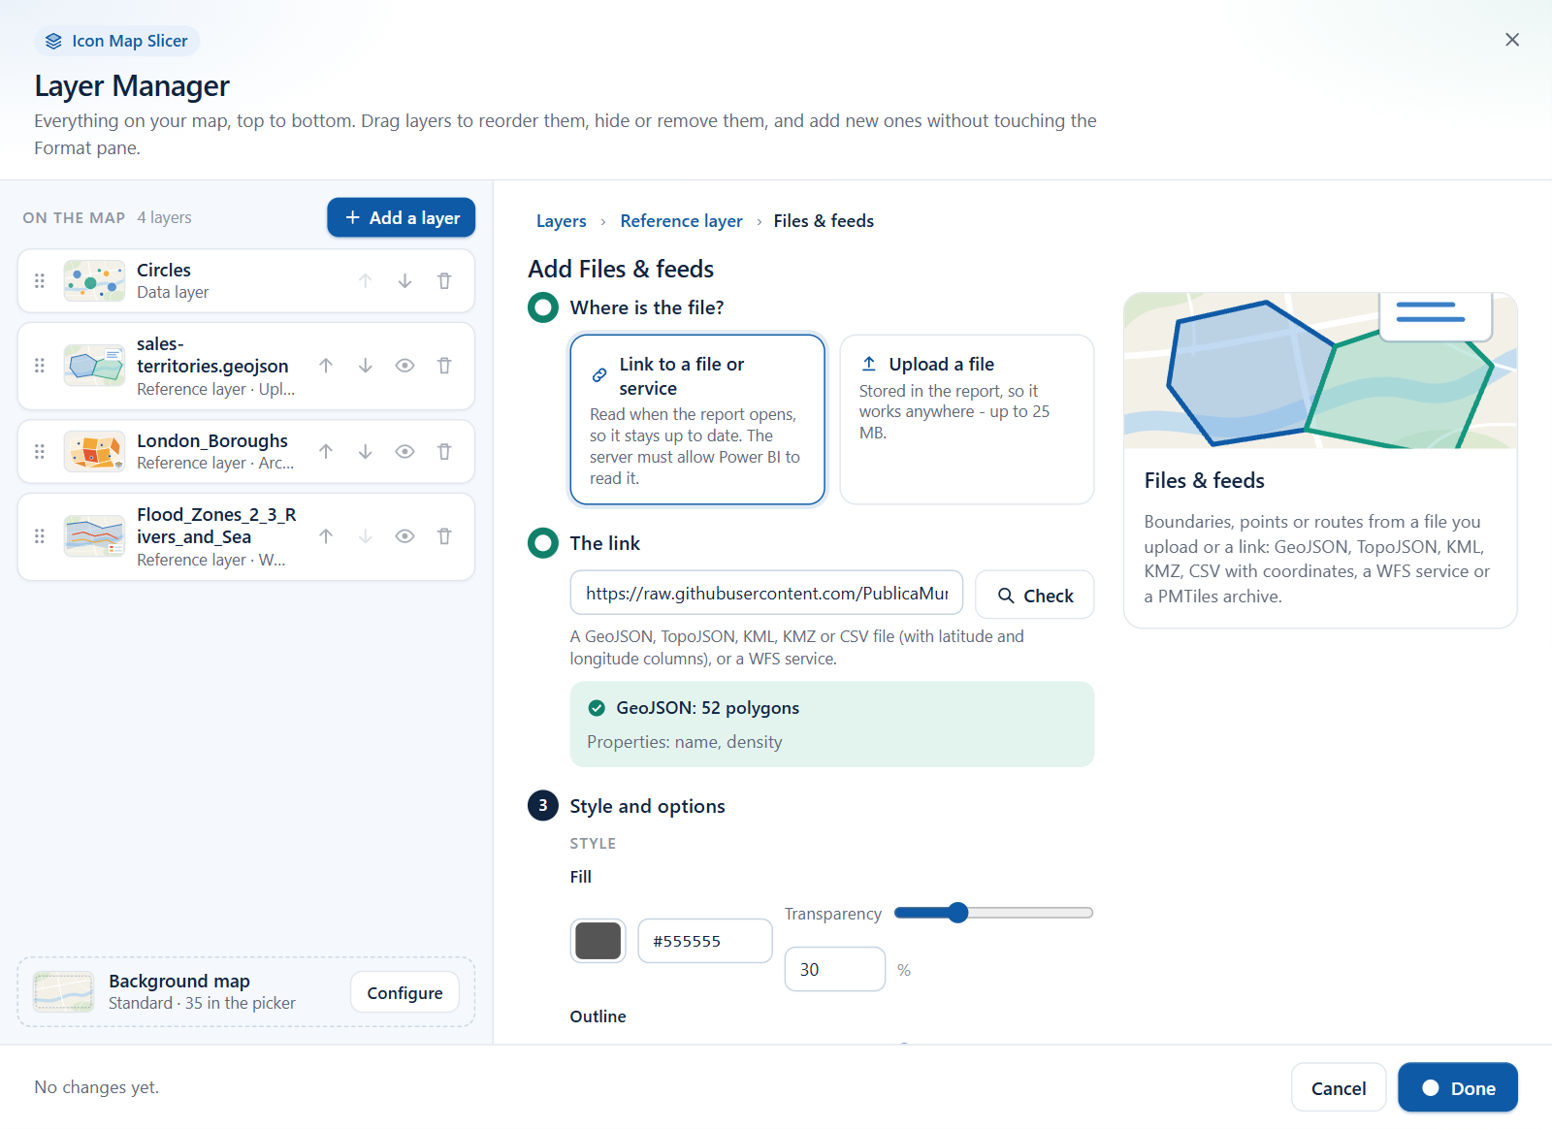Select Link to a file or service option

point(697,420)
